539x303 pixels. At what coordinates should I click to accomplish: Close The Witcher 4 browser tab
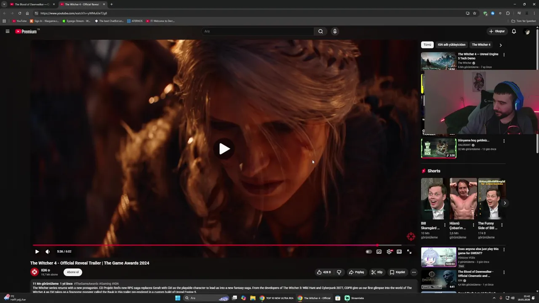[104, 4]
